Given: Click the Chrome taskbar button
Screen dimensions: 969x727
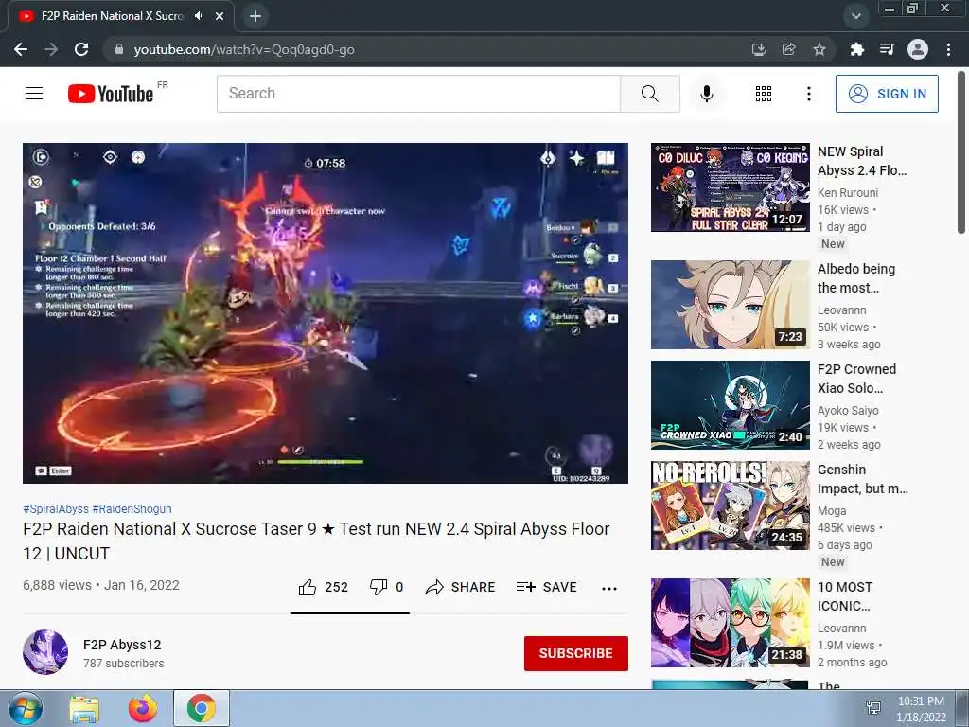Looking at the screenshot, I should (x=202, y=708).
